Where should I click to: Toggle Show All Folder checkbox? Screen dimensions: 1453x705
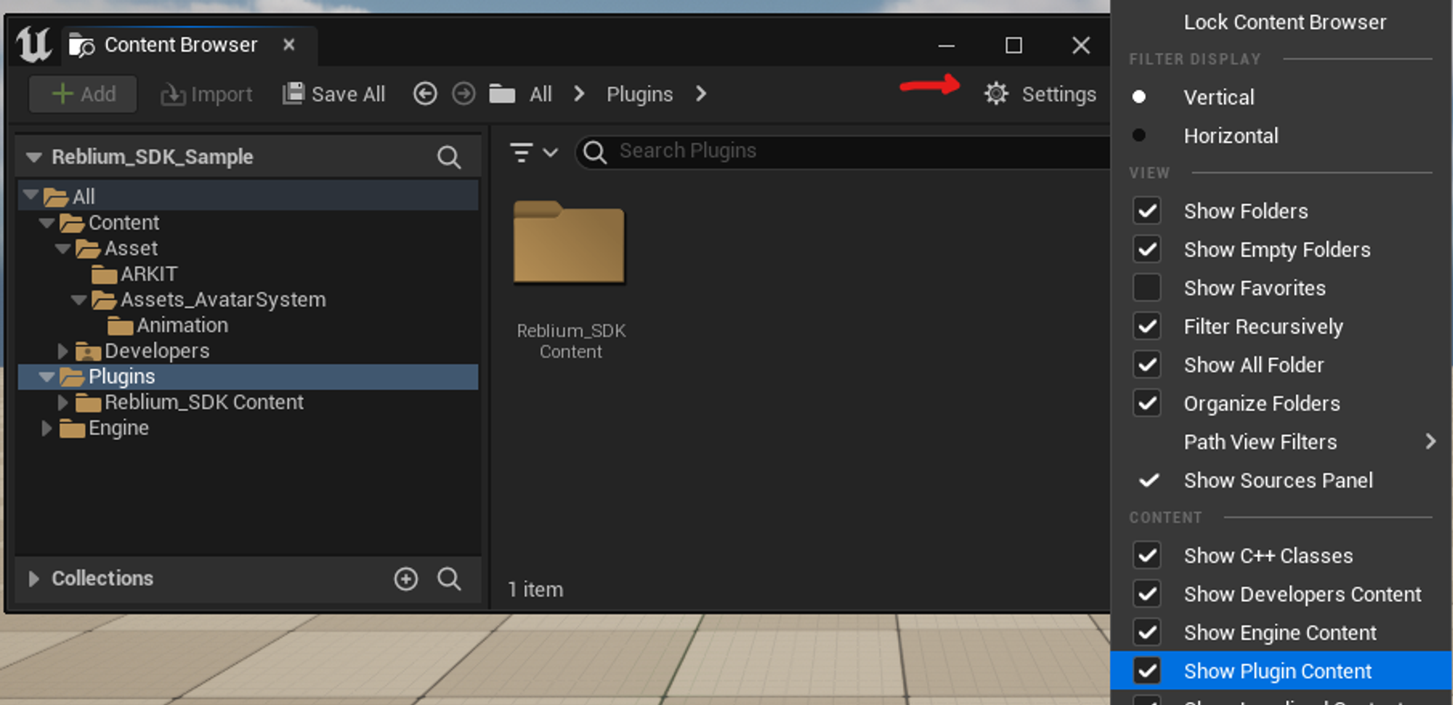click(x=1147, y=365)
